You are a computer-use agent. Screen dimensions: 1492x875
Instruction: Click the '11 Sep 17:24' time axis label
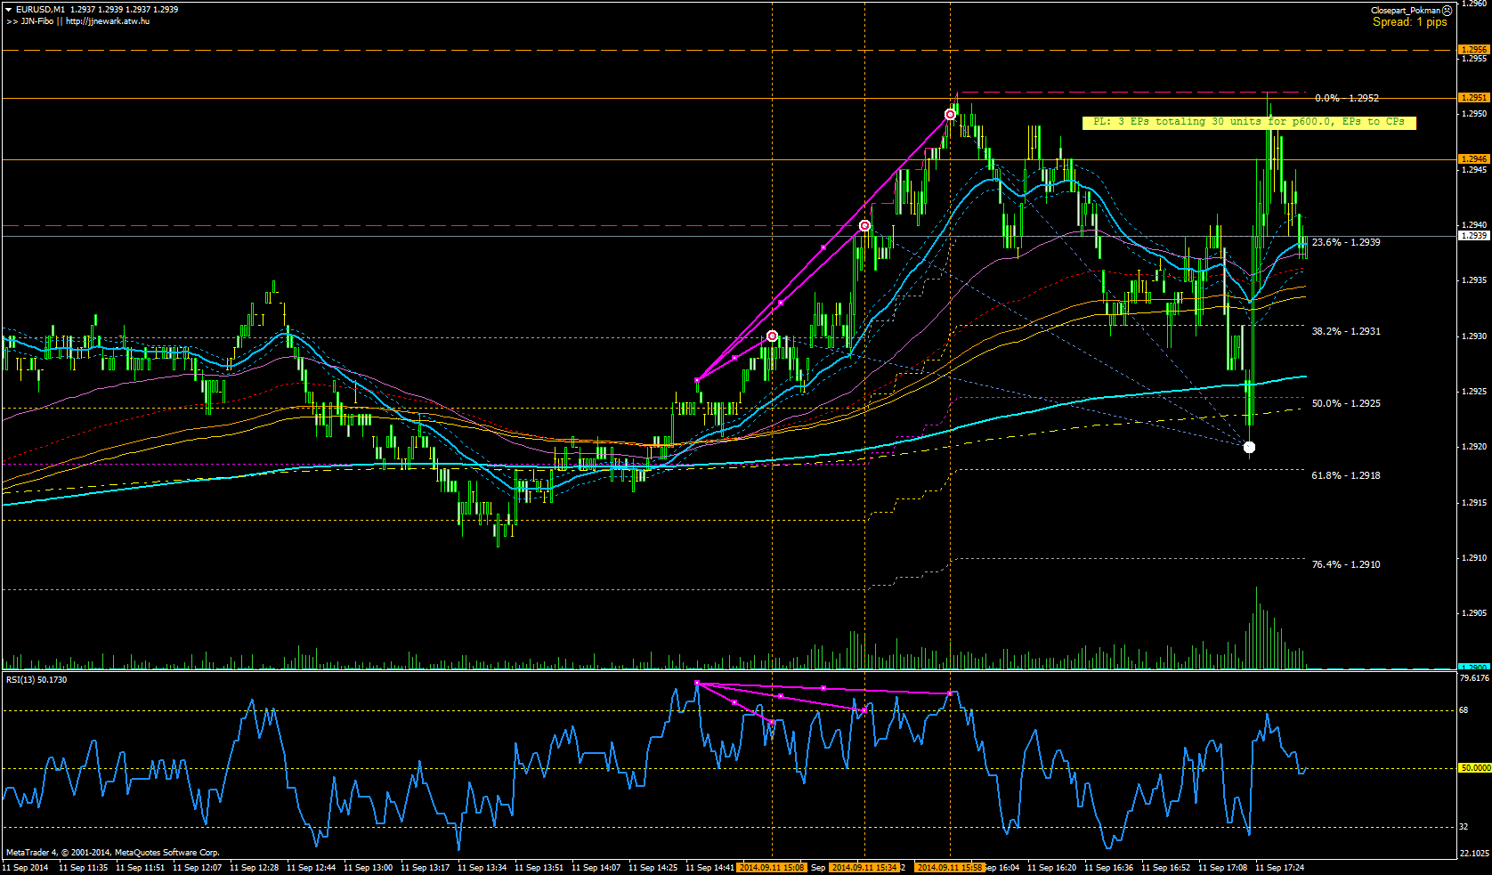coord(1279,867)
